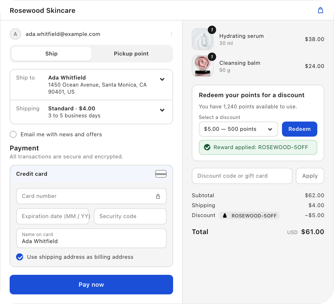This screenshot has height=304, width=334.
Task: Click the Standard · $4.00 shipping text
Action: 72,108
